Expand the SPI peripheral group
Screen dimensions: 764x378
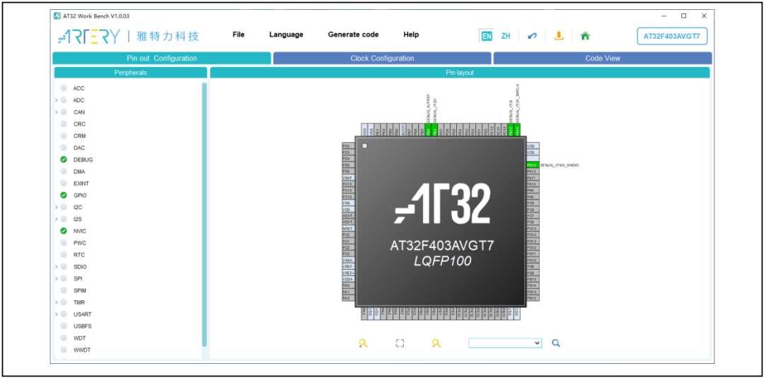pos(57,278)
